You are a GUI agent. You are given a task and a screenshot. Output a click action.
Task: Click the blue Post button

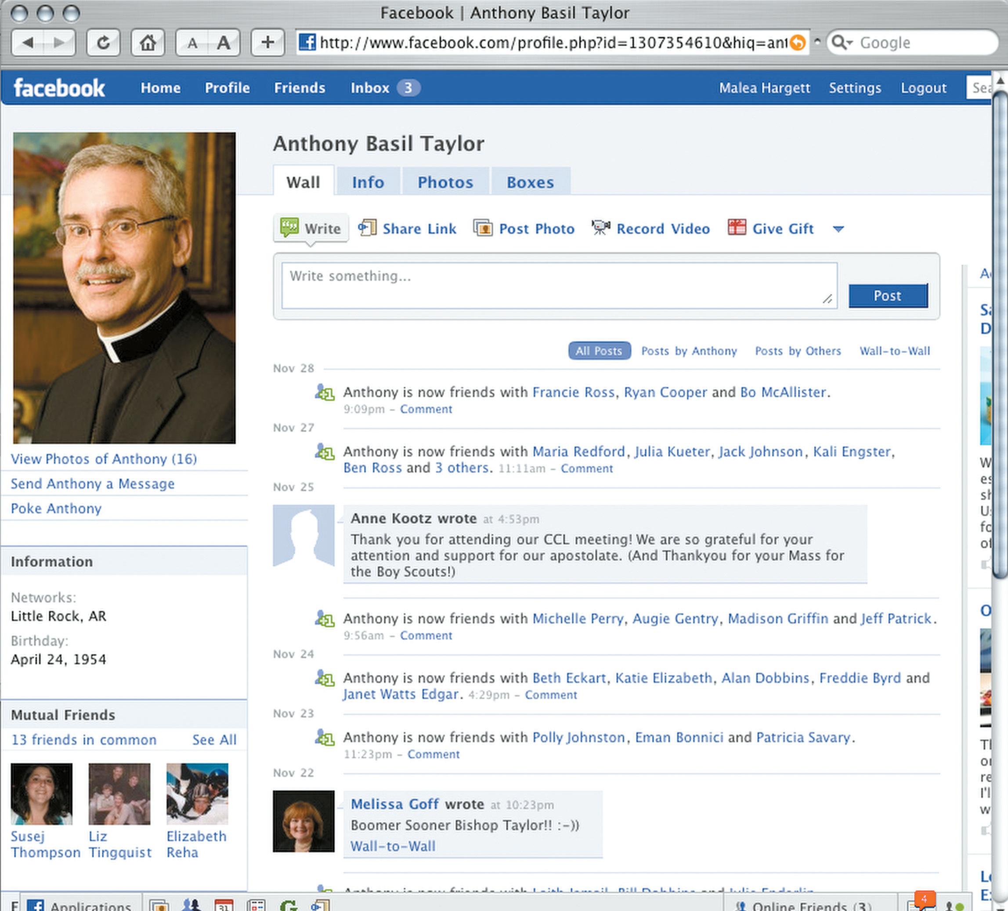[888, 296]
